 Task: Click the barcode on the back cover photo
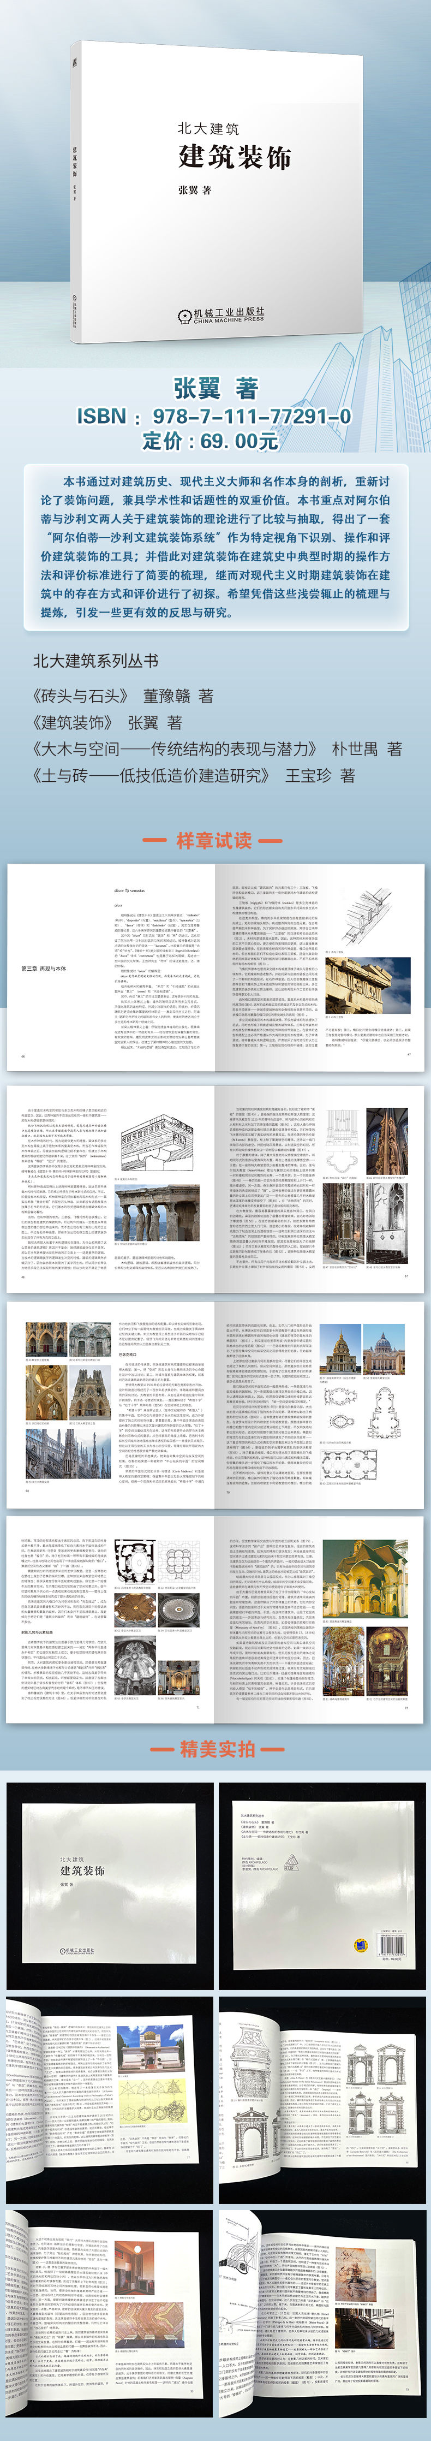[x=391, y=1945]
